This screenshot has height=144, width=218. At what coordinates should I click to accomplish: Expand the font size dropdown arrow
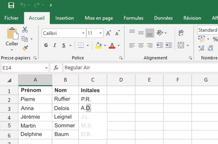coord(99,33)
